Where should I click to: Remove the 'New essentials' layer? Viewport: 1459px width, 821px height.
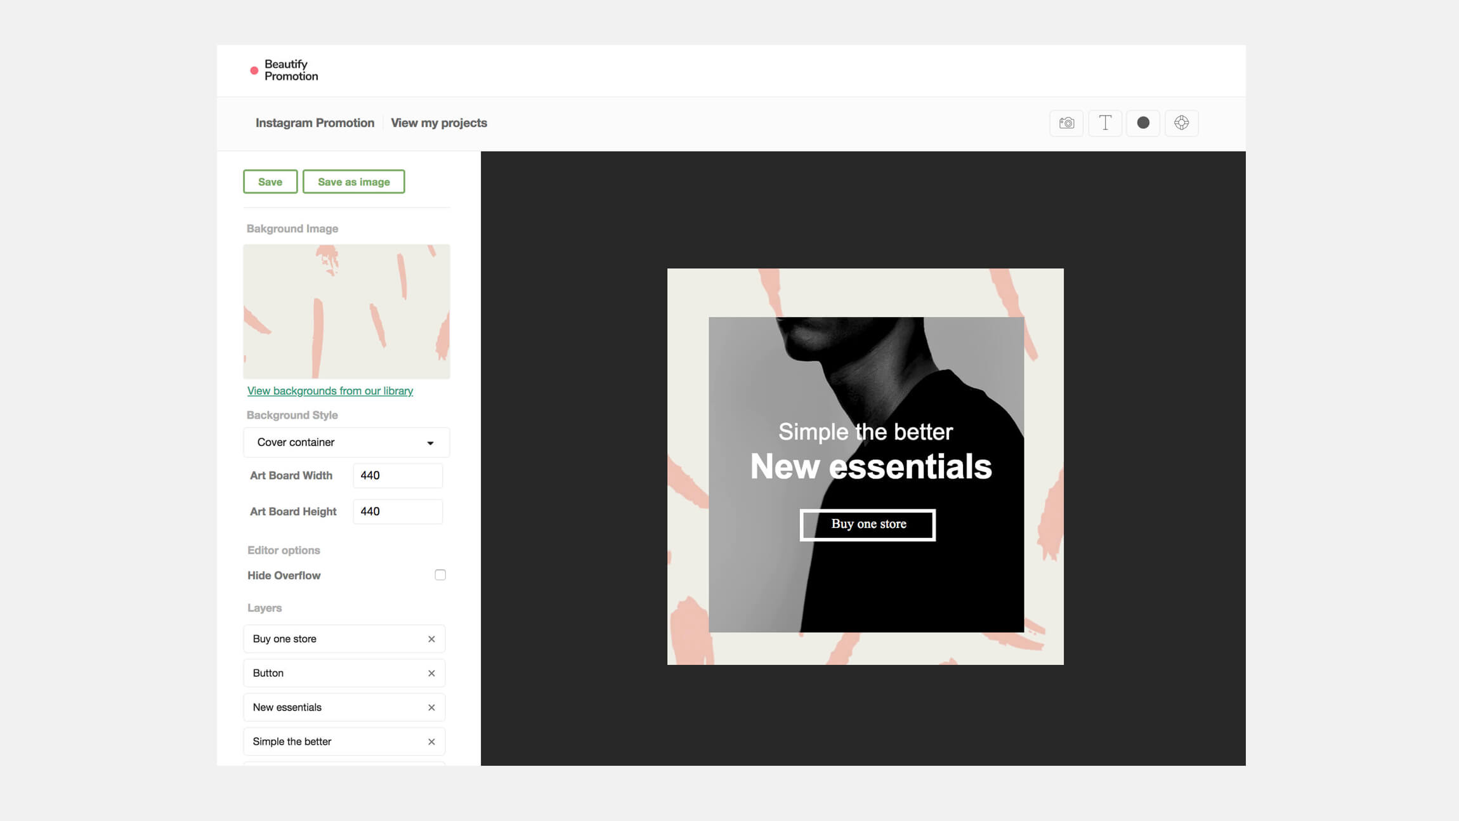(x=431, y=707)
